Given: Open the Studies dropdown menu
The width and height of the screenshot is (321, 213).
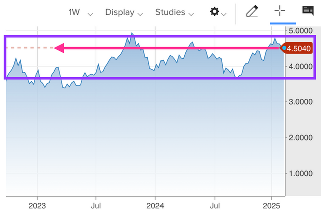Looking at the screenshot, I should 175,12.
